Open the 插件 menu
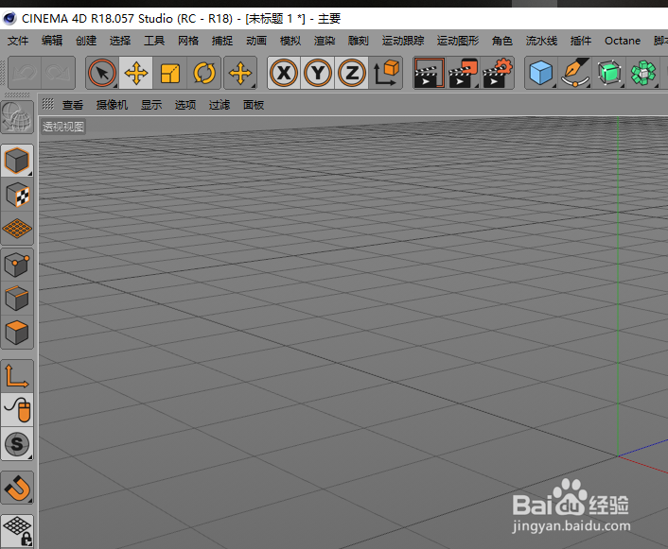 coord(581,41)
